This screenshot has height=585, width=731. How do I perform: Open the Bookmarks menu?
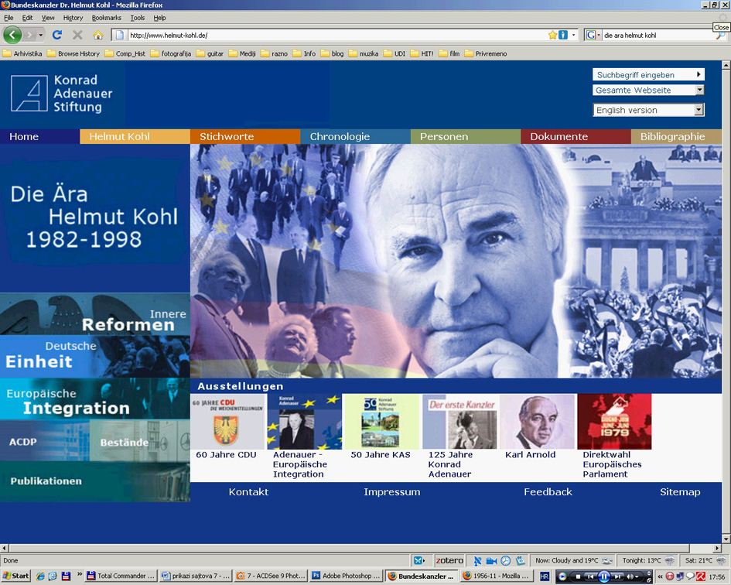point(106,18)
